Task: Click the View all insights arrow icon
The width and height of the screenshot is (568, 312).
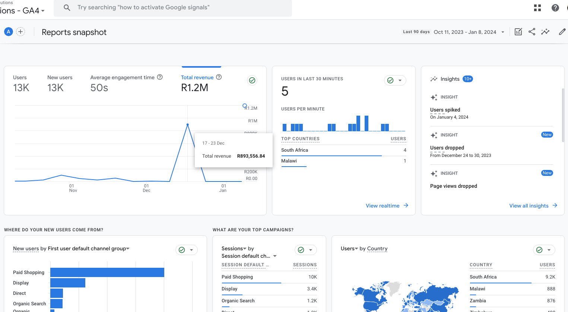Action: tap(555, 205)
